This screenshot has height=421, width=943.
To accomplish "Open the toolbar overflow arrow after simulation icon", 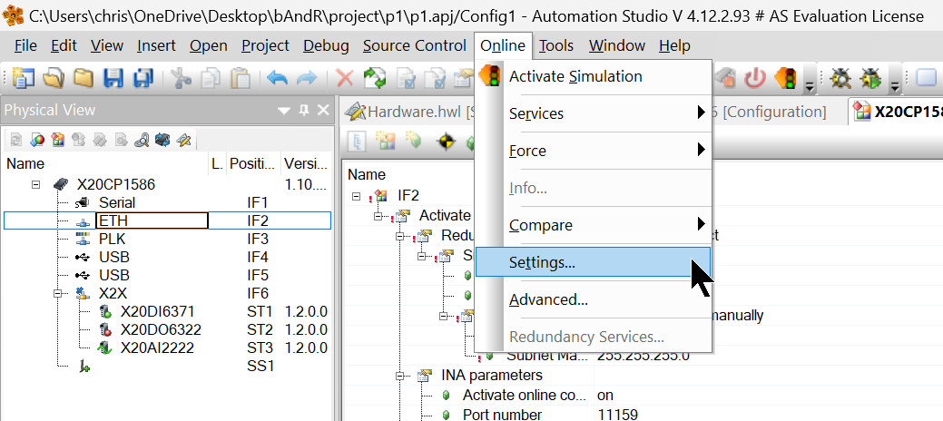I will 810,87.
